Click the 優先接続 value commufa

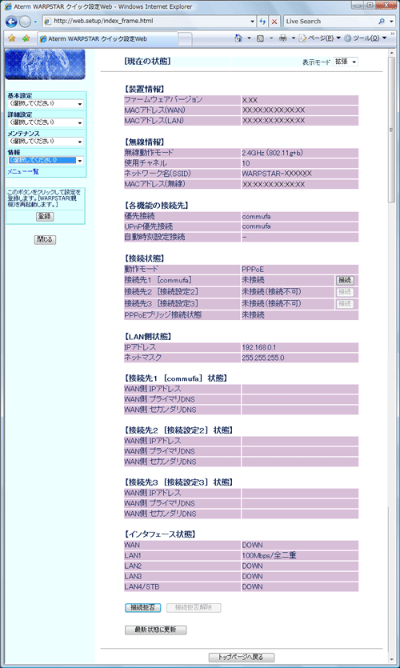(x=256, y=217)
